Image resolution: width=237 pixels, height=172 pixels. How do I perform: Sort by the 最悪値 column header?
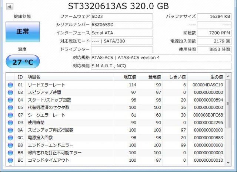point(150,77)
